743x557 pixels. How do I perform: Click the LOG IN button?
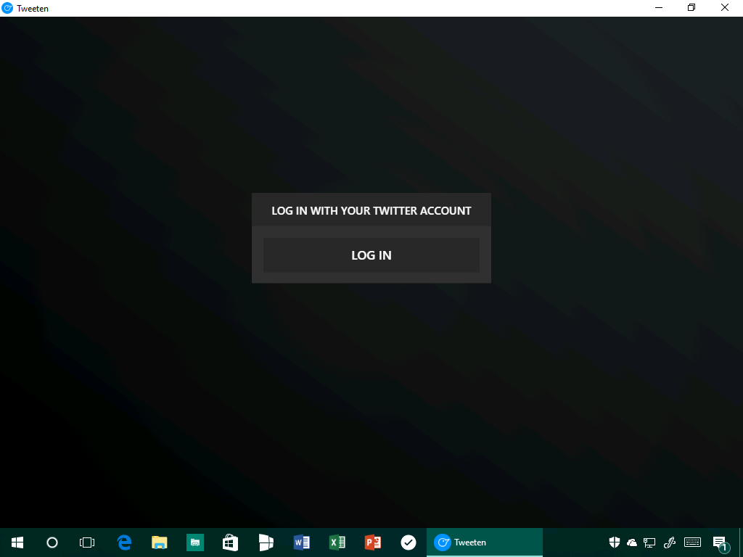(371, 255)
